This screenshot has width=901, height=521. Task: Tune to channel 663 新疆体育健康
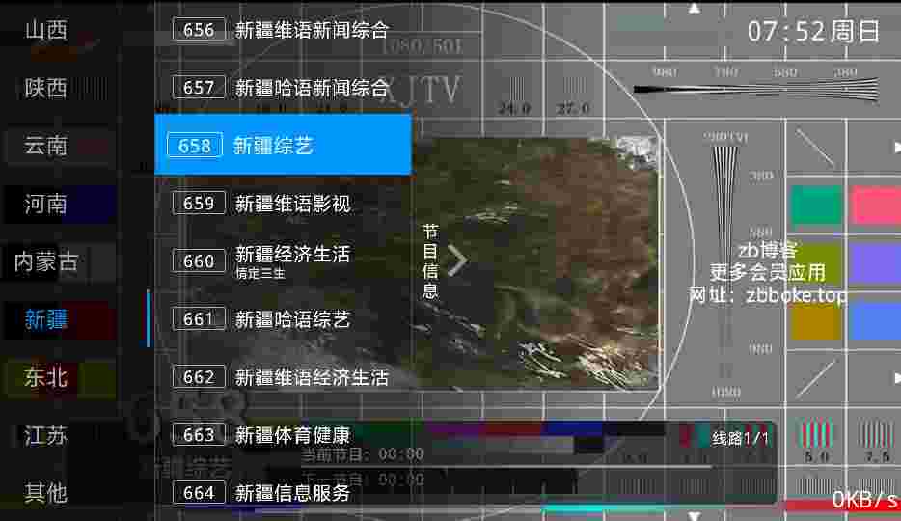[x=283, y=435]
